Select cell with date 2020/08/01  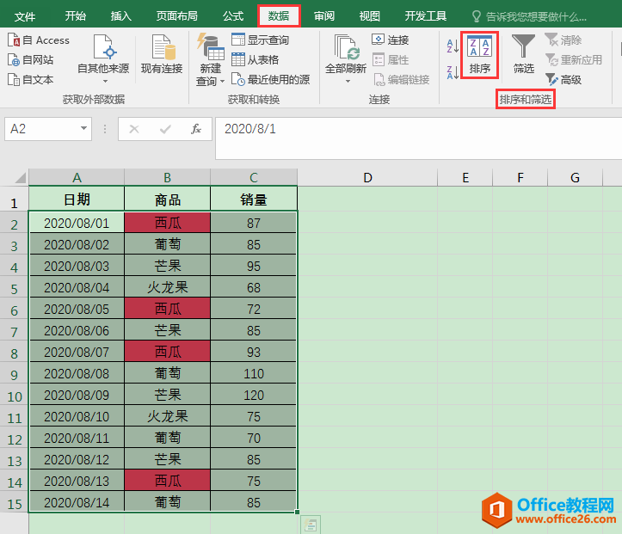pos(77,223)
